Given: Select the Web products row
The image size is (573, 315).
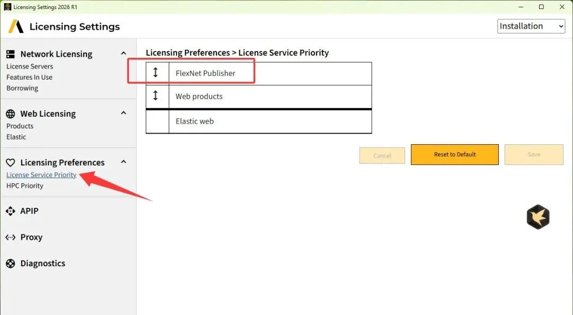Looking at the screenshot, I should tap(259, 97).
